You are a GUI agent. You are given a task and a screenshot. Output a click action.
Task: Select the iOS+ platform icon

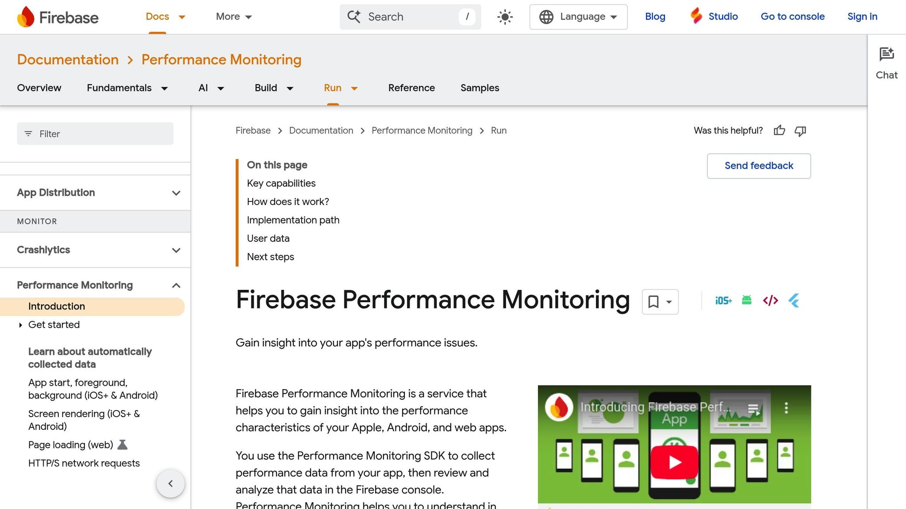coord(723,300)
